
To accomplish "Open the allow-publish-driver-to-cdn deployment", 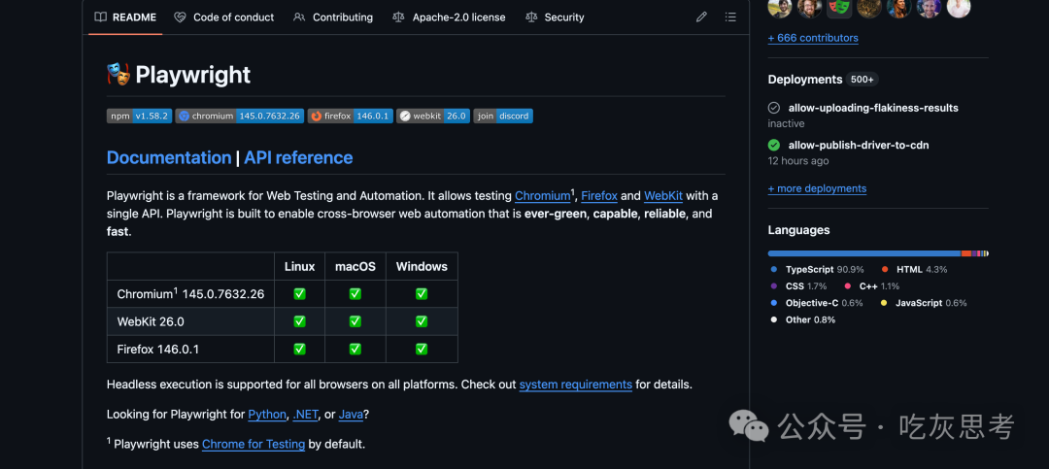I will pyautogui.click(x=858, y=146).
